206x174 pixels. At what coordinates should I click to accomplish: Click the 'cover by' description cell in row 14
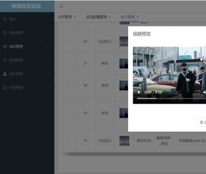point(192,141)
